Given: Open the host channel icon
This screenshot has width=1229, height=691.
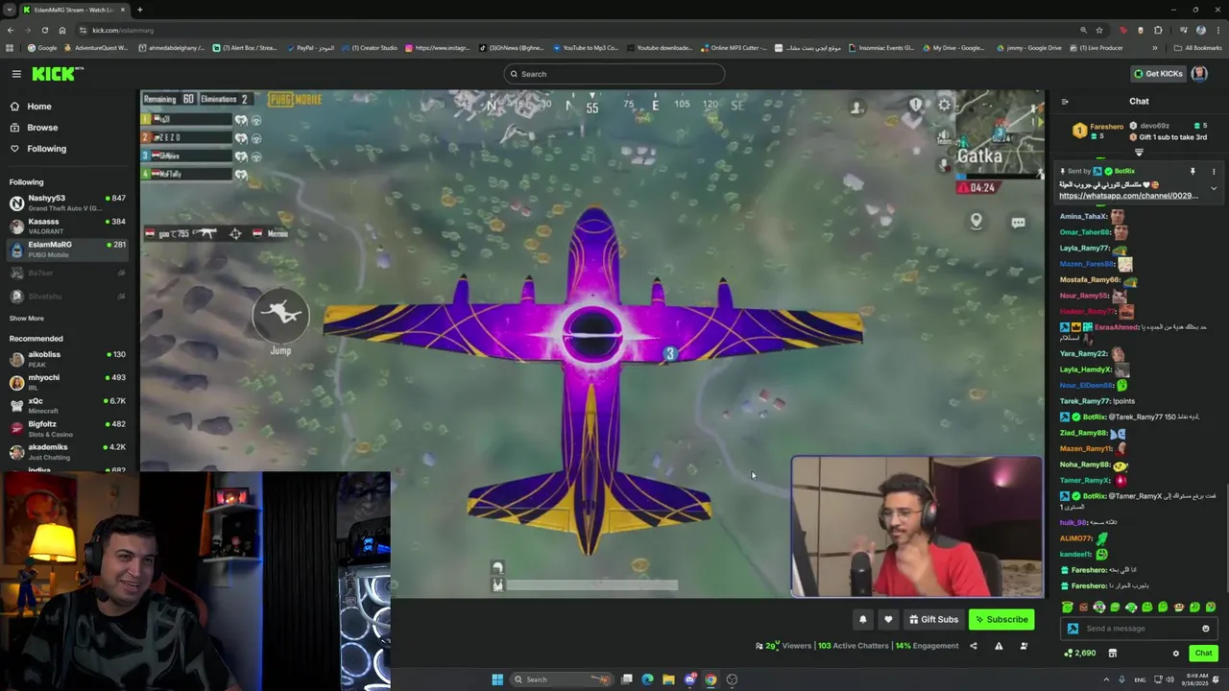Looking at the screenshot, I should 1024,646.
